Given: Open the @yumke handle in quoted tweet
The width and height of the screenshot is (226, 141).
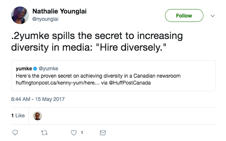Looking at the screenshot, I should (x=48, y=68).
